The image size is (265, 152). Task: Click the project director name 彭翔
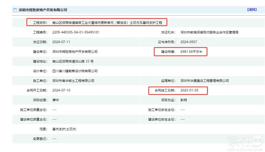[x=184, y=100]
